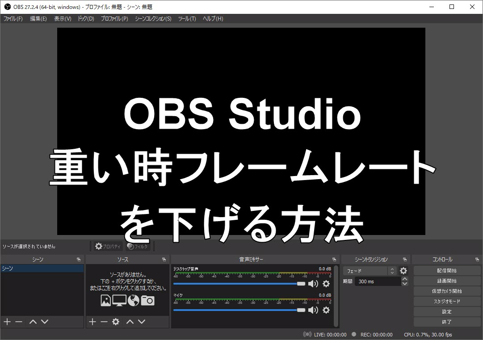
Task: Click the 配信開始 button
Action: (447, 271)
